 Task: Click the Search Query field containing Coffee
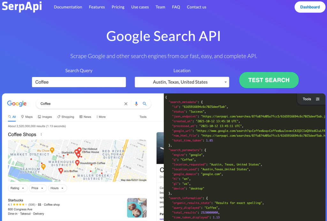coord(79,82)
